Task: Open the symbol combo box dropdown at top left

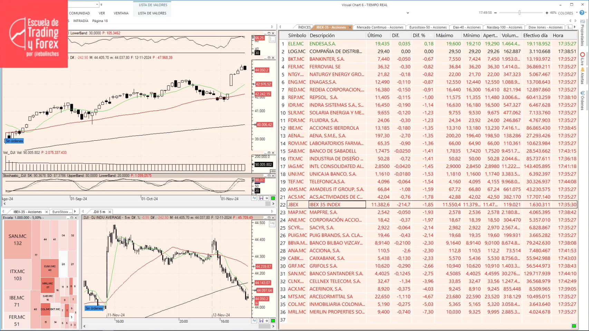Action: tap(96, 4)
